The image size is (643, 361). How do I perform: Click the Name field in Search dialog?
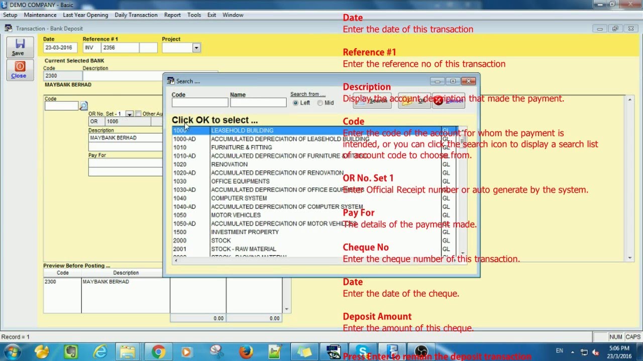pyautogui.click(x=258, y=103)
